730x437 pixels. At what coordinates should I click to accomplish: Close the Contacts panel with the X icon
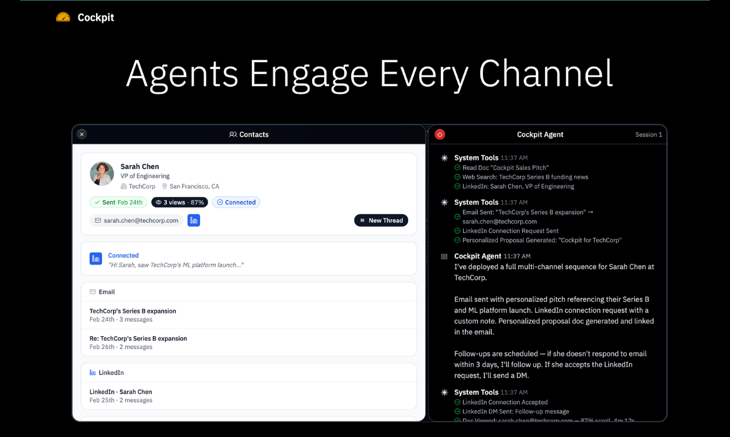click(82, 134)
